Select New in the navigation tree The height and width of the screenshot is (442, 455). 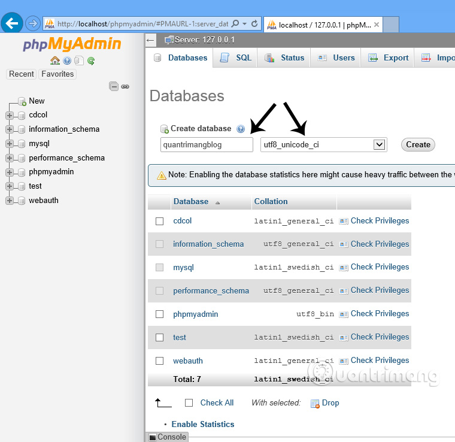point(37,101)
